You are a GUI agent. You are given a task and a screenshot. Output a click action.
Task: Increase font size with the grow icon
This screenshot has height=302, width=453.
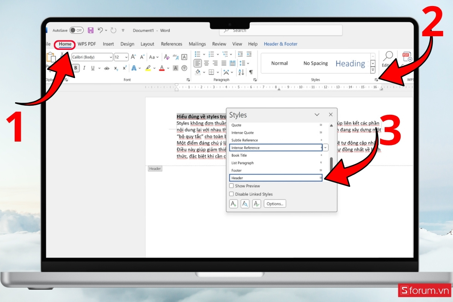pos(133,57)
